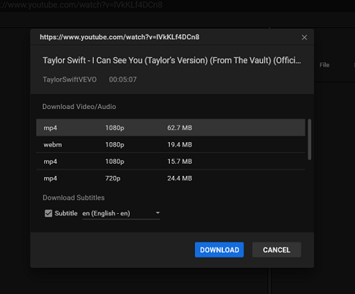Click the Download Subtitles section label
Image resolution: width=355 pixels, height=294 pixels.
pos(74,197)
